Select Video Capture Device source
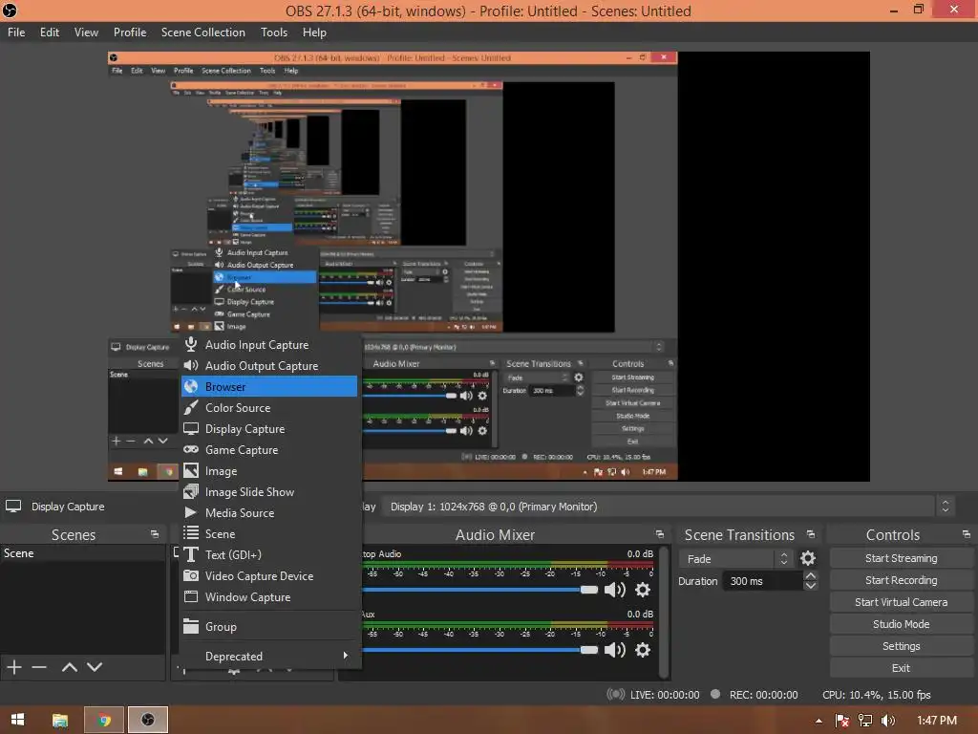Viewport: 978px width, 734px height. click(x=269, y=576)
